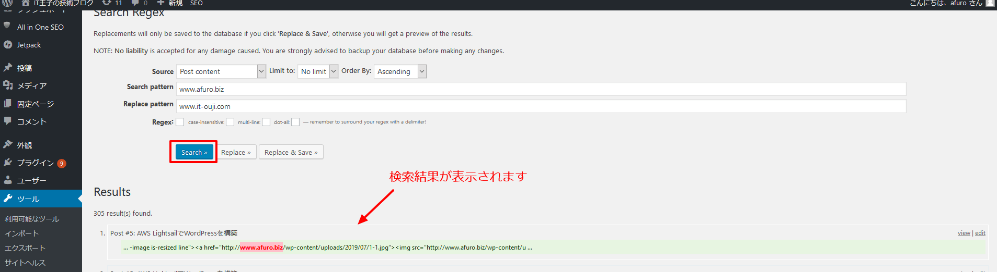
Task: Click the 外観 paintbrush icon
Action: (x=8, y=145)
